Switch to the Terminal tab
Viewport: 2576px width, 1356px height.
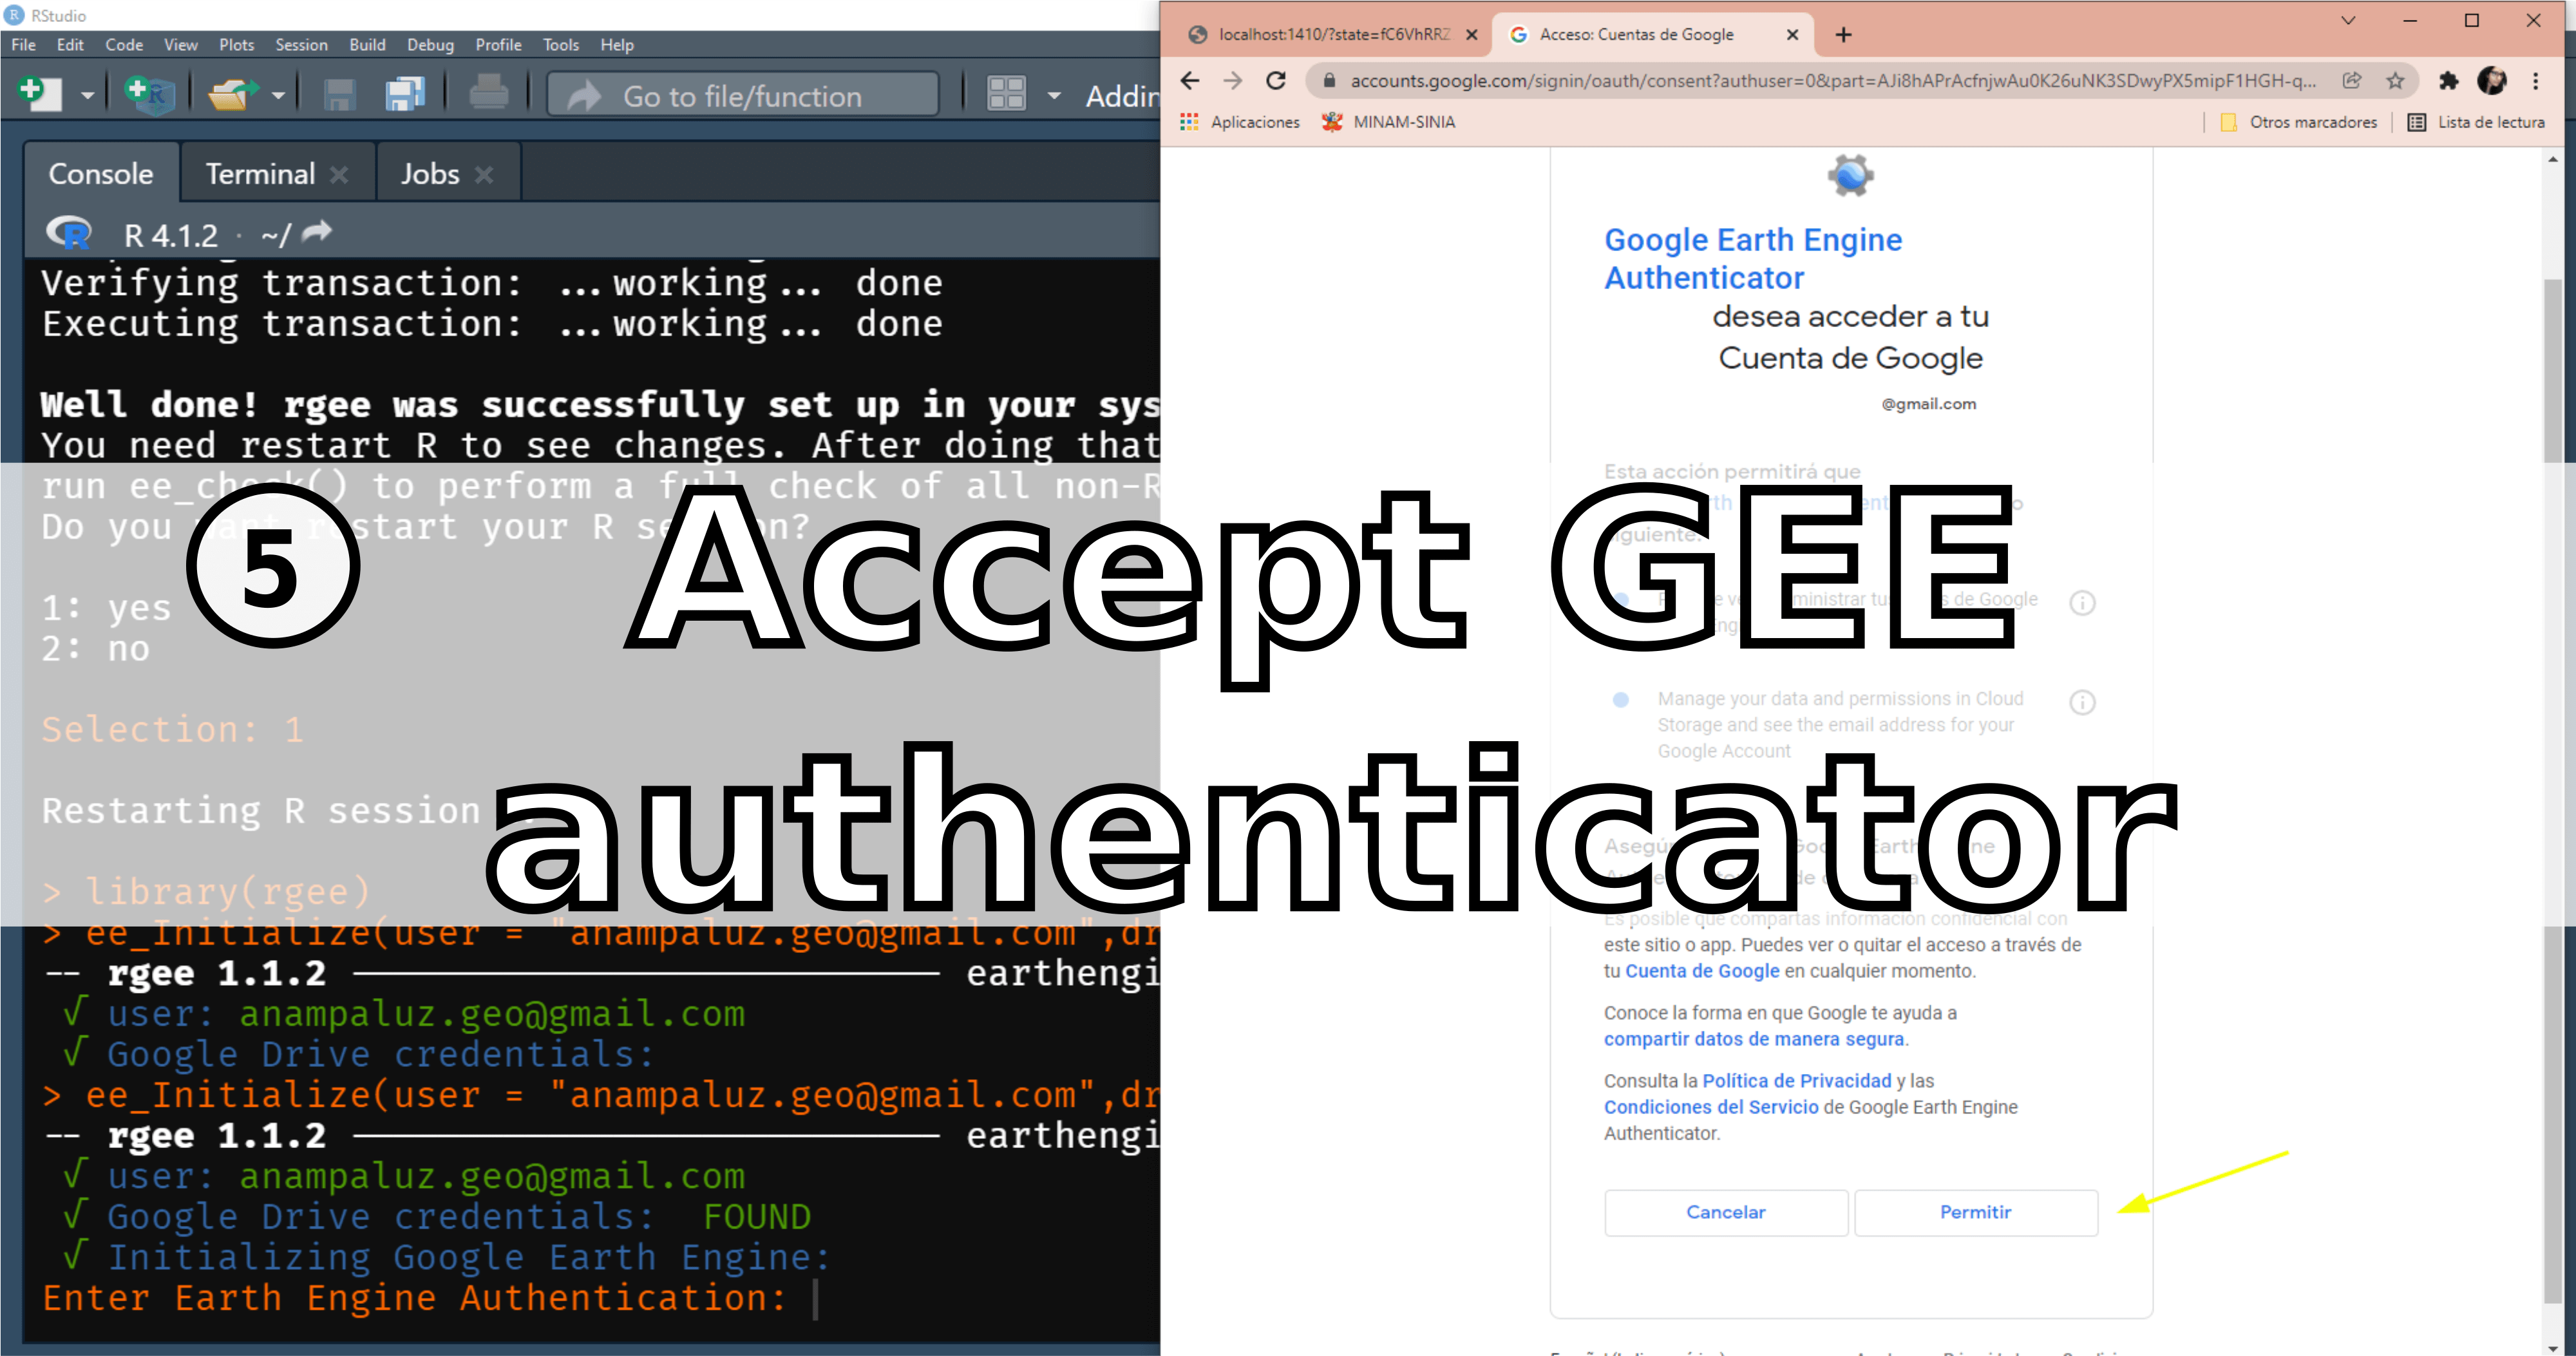tap(260, 174)
